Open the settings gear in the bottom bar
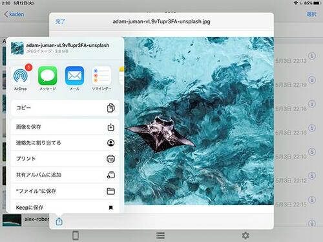The width and height of the screenshot is (323, 242). click(x=245, y=236)
